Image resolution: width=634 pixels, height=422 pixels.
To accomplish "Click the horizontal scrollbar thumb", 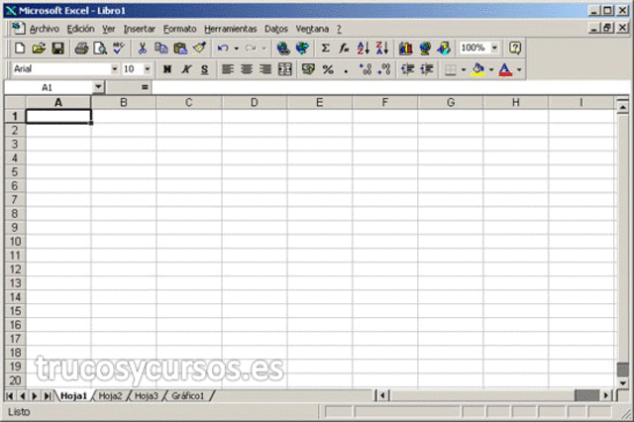I will click(x=587, y=395).
